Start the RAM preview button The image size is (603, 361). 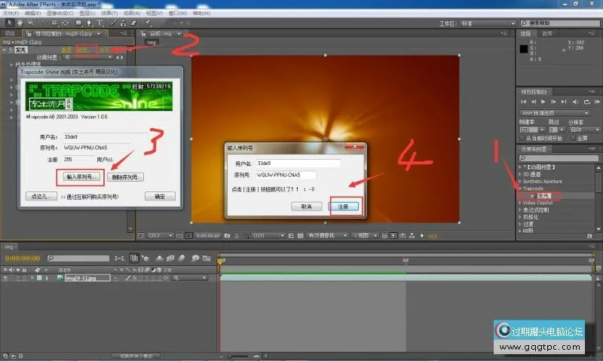[597, 102]
